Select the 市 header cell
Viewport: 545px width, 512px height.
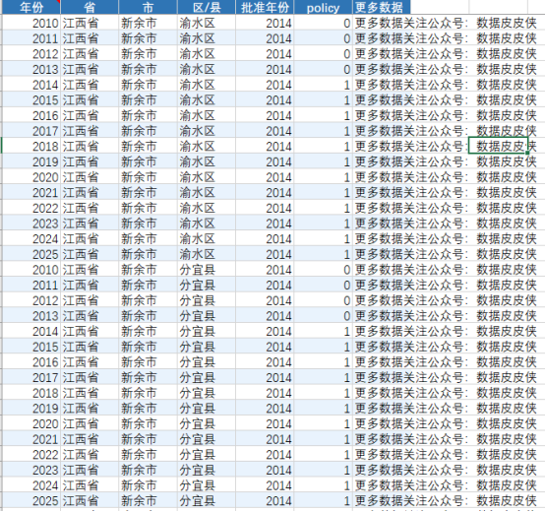(149, 7)
